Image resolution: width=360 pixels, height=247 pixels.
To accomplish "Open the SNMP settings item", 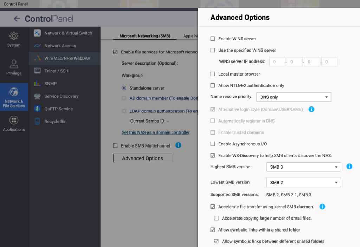I will click(x=50, y=84).
